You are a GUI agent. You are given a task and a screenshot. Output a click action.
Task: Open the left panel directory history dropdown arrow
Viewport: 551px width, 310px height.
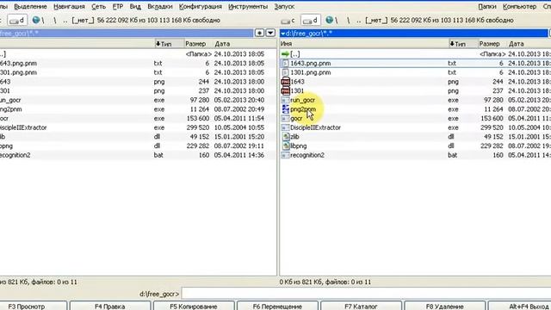[270, 33]
